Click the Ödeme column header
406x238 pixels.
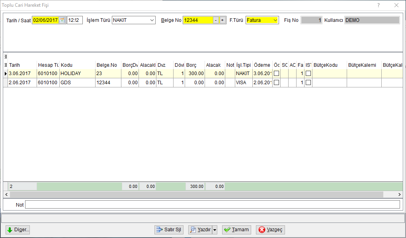point(263,65)
